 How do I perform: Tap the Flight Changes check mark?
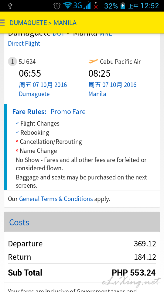(17, 123)
